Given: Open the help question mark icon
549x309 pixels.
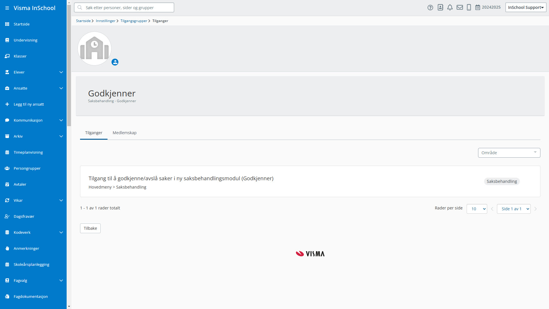Looking at the screenshot, I should pos(430,8).
